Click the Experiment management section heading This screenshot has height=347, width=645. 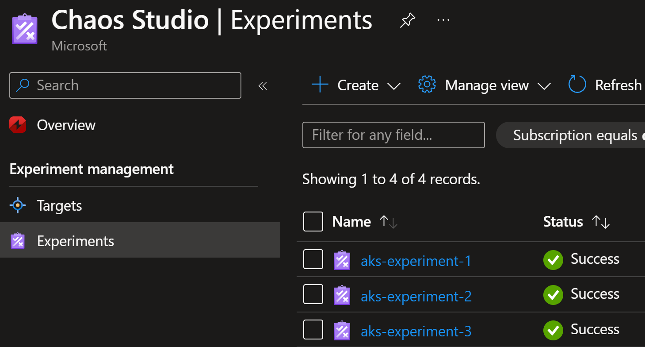tap(92, 169)
